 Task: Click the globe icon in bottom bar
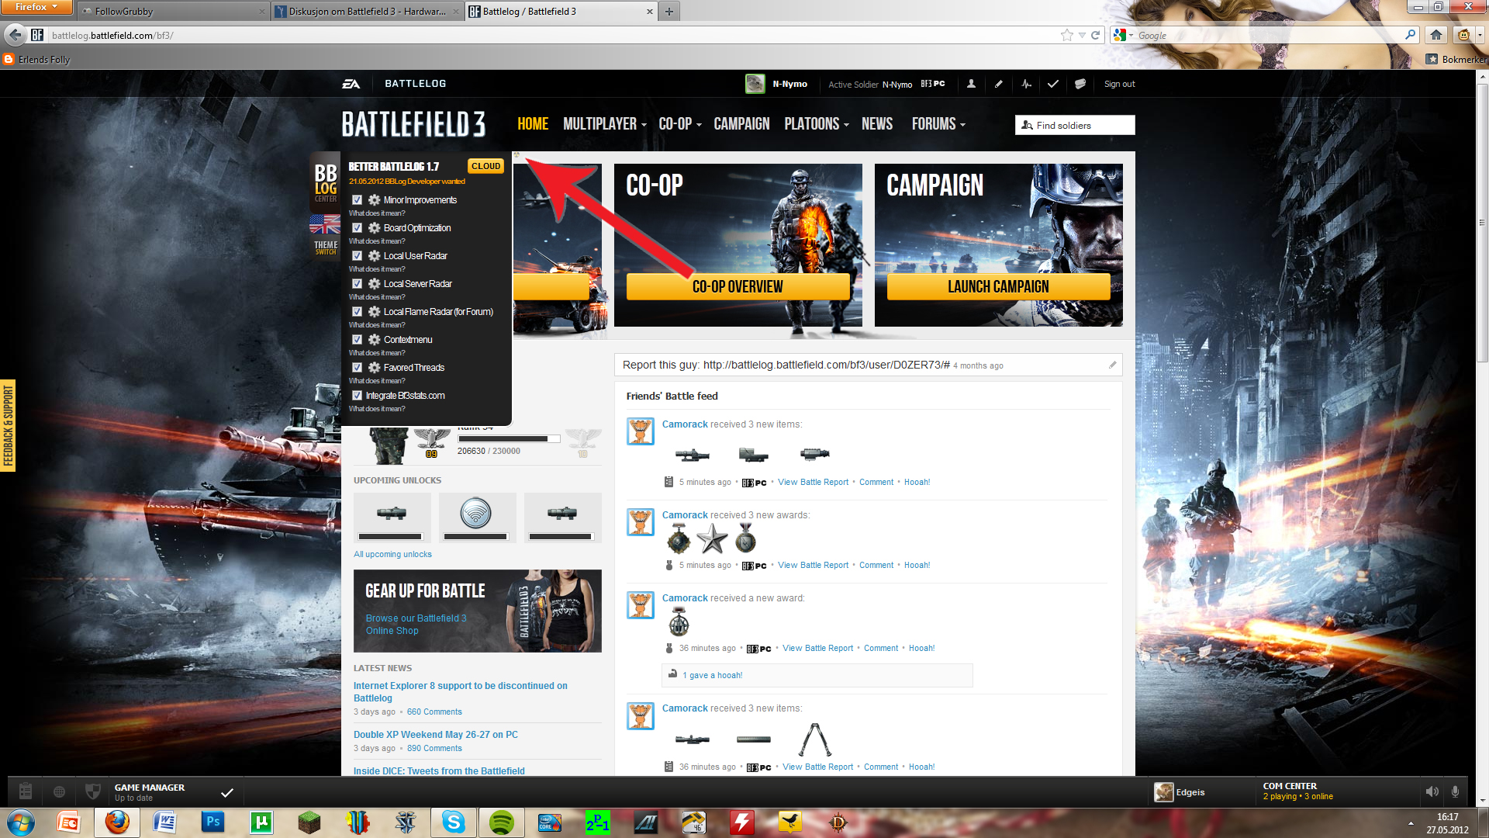[x=59, y=791]
